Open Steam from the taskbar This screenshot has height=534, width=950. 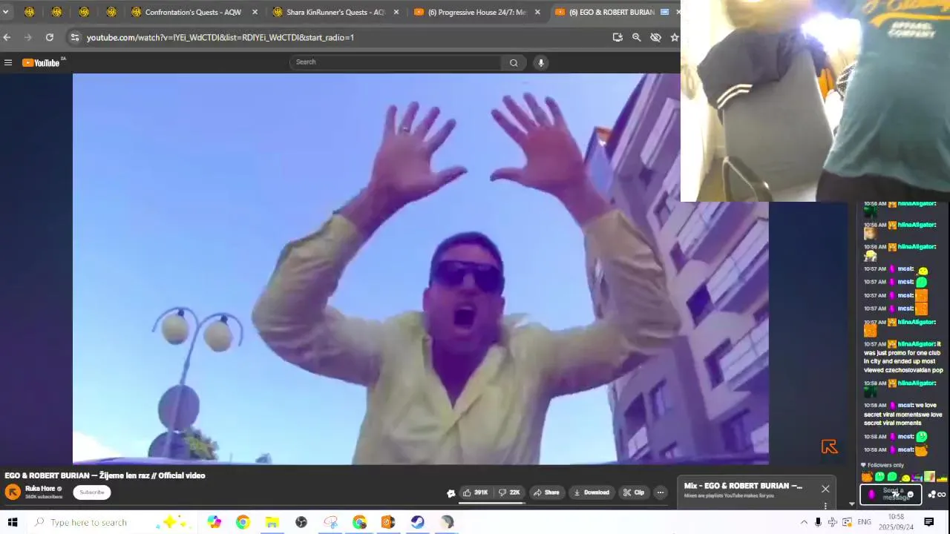tap(417, 522)
